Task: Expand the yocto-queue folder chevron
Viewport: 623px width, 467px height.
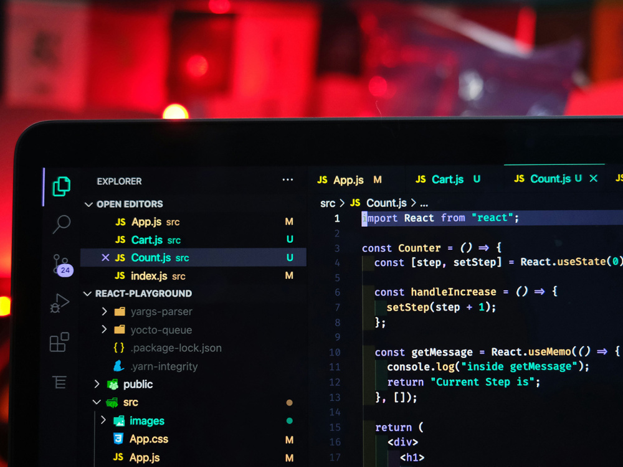Action: tap(104, 329)
